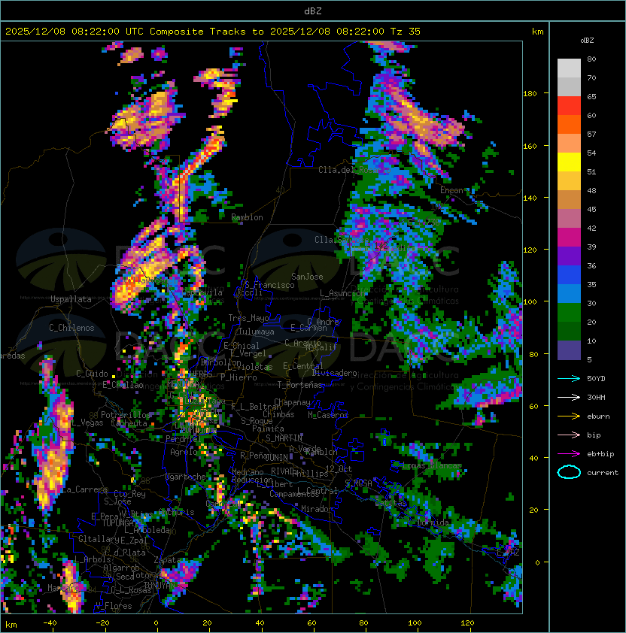Click the 'Clla.del_Rosario' map label
This screenshot has height=633, width=626.
(355, 170)
